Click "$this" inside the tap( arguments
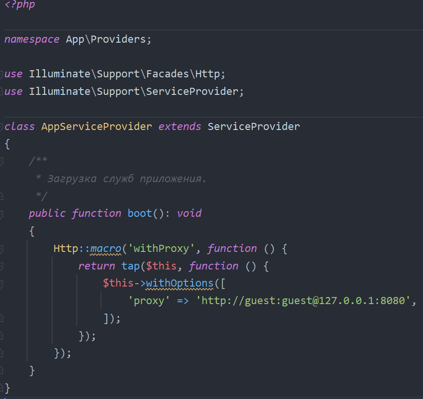This screenshot has width=423, height=399. point(161,266)
